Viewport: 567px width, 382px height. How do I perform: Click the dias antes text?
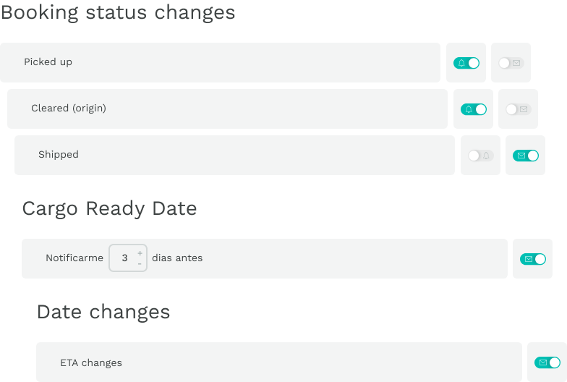177,258
